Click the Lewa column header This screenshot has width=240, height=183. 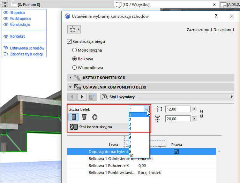tap(113, 145)
